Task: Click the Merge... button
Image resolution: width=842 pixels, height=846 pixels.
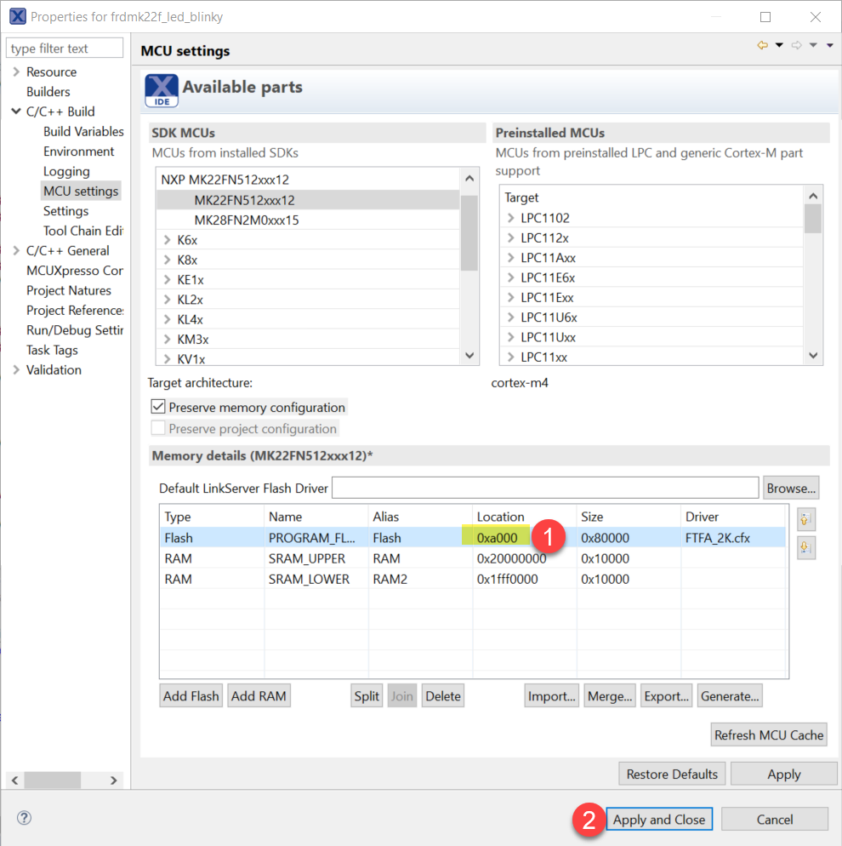Action: pos(610,696)
